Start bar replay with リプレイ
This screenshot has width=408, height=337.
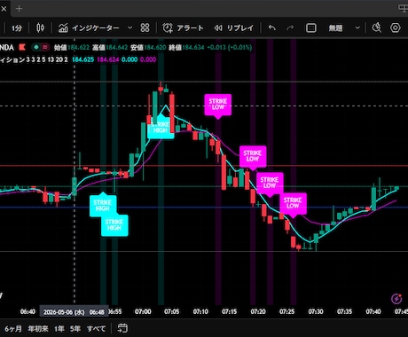(x=234, y=28)
